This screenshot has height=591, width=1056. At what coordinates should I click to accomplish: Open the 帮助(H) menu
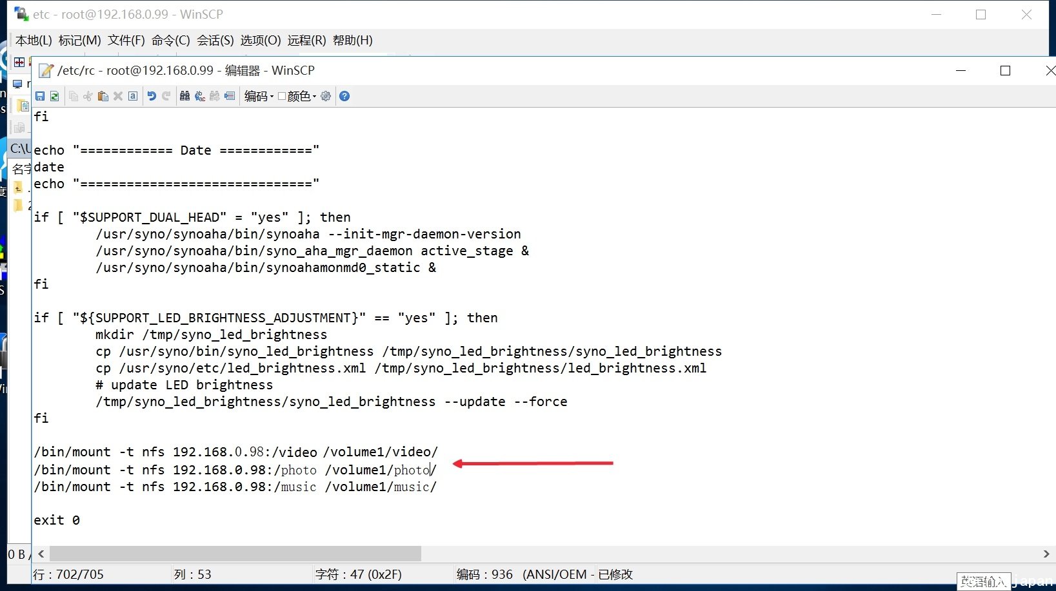click(353, 41)
